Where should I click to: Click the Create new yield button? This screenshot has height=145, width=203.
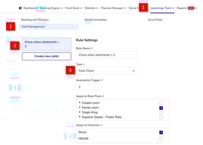tap(46, 56)
